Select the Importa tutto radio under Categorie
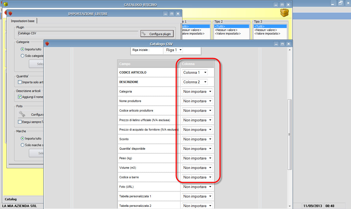Image resolution: width=351 pixels, height=209 pixels. click(23, 49)
